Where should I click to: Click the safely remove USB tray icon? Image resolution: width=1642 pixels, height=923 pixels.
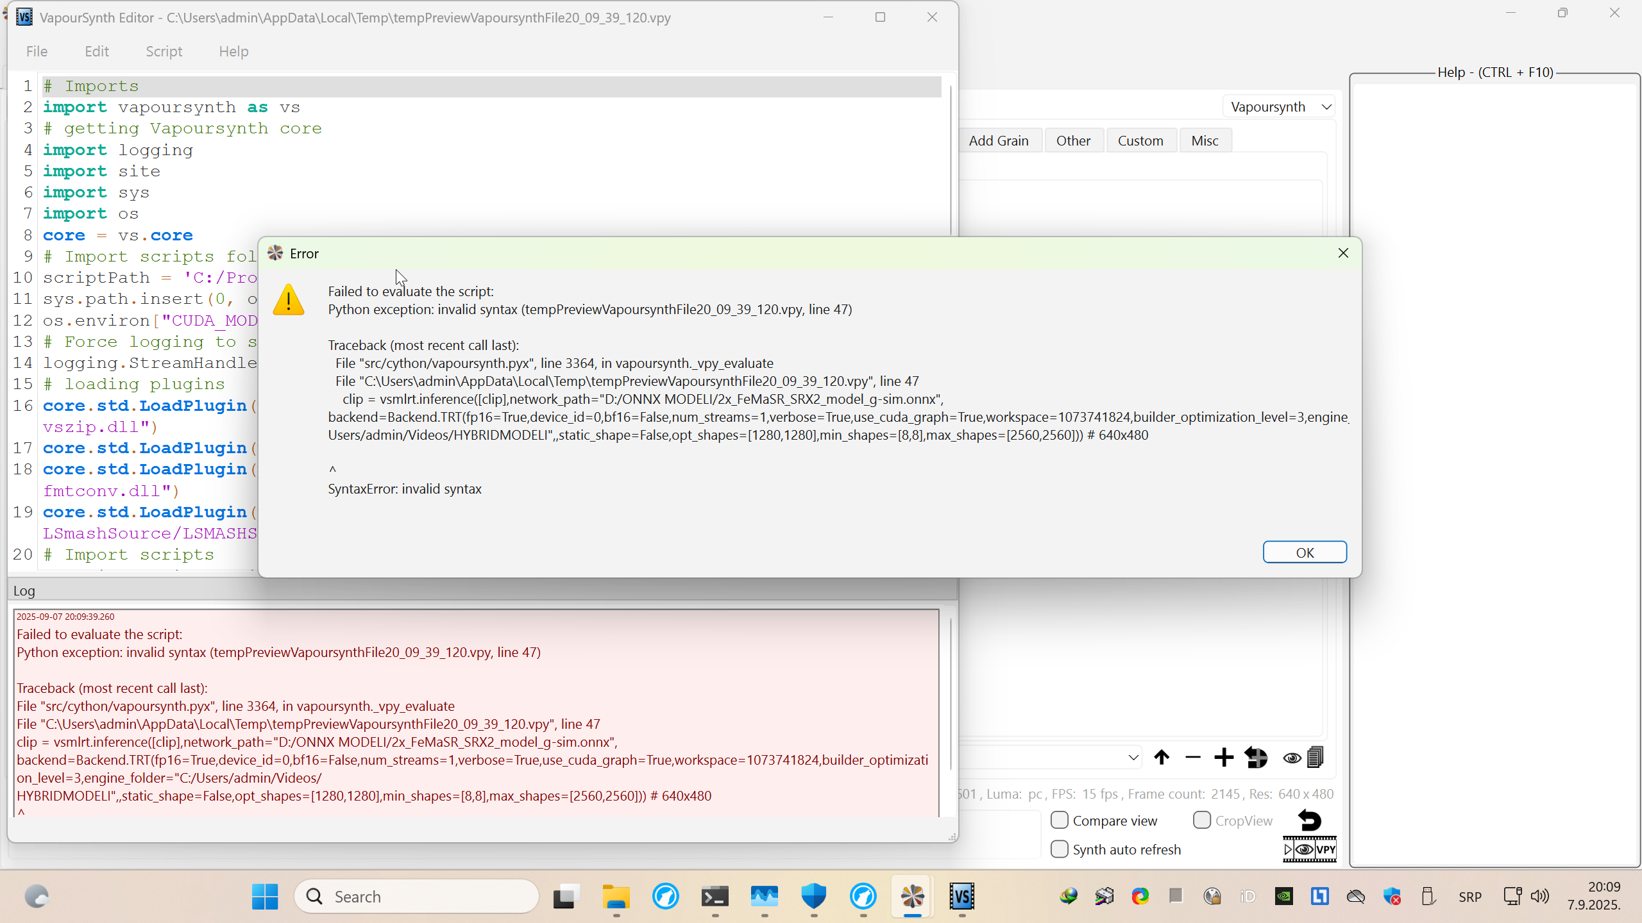click(1428, 896)
